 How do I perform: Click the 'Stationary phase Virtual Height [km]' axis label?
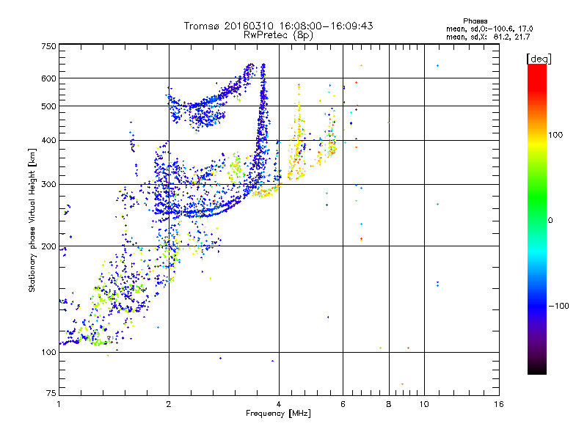tap(32, 220)
